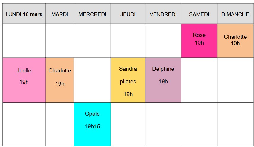Viewport: 254px width, 147px height.
Task: Select Charlotte 10h slot on Sunday
Action: [235, 41]
